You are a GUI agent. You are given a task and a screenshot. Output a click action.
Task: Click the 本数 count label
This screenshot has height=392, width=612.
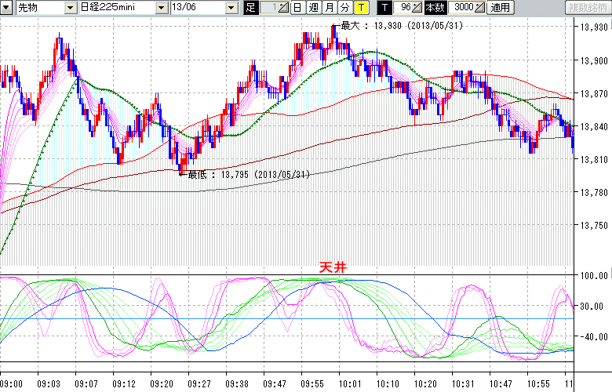point(435,8)
